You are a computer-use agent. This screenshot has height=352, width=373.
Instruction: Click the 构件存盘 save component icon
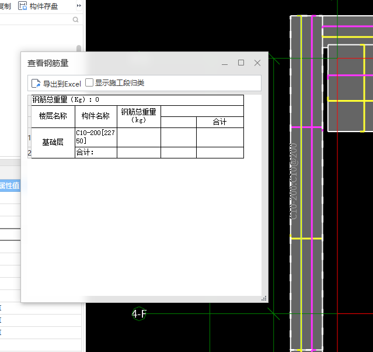[23, 6]
